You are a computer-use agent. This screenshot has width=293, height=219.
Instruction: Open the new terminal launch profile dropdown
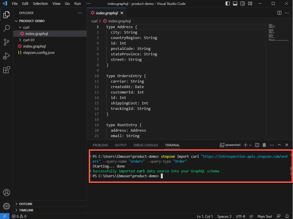pos(250,145)
